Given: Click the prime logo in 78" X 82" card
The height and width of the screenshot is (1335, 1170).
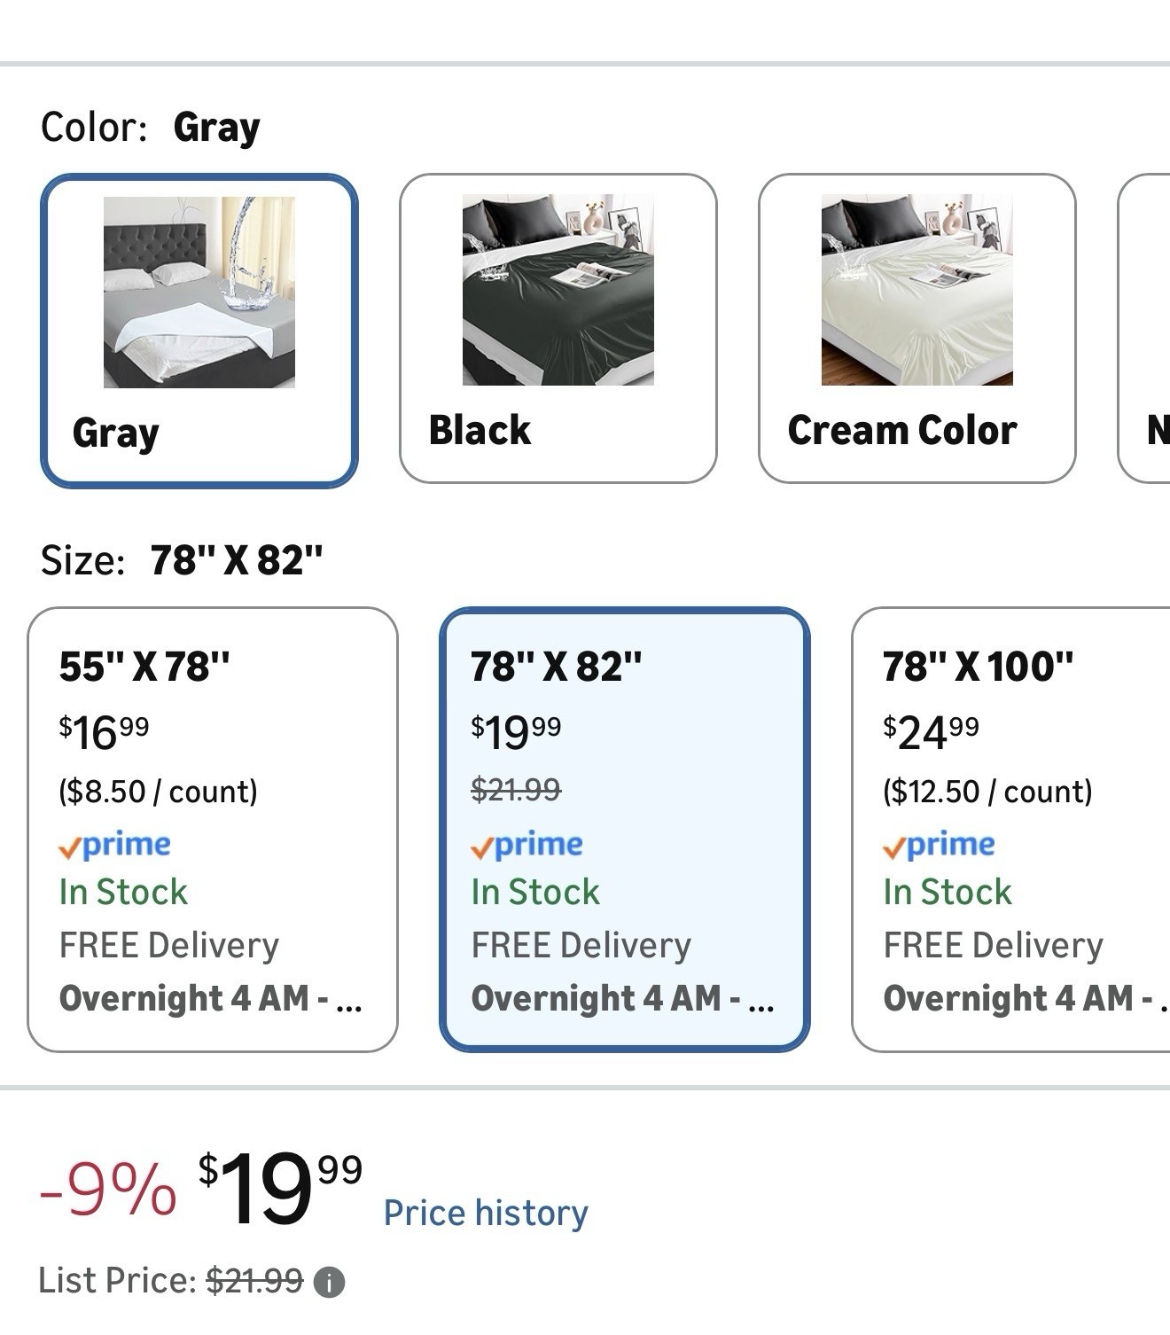Looking at the screenshot, I should (526, 845).
